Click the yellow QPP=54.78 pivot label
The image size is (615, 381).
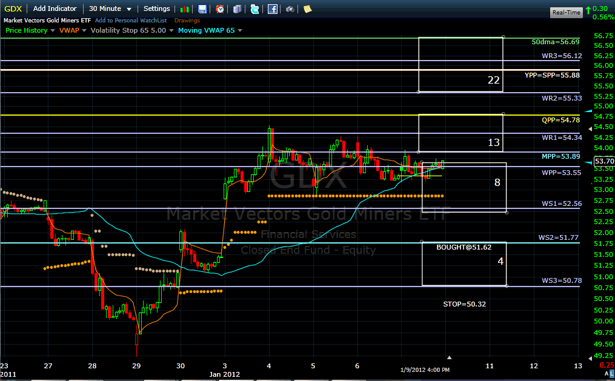tap(561, 120)
